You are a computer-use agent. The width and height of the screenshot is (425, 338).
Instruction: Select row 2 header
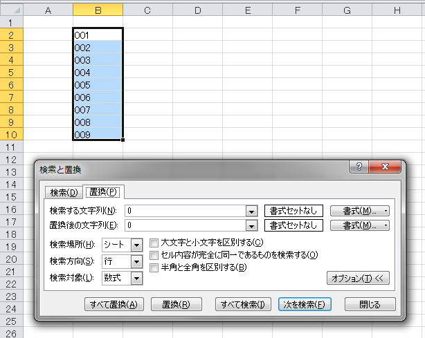11,35
